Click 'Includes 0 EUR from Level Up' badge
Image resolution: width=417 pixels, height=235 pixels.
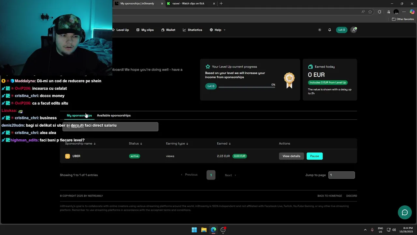328,83
